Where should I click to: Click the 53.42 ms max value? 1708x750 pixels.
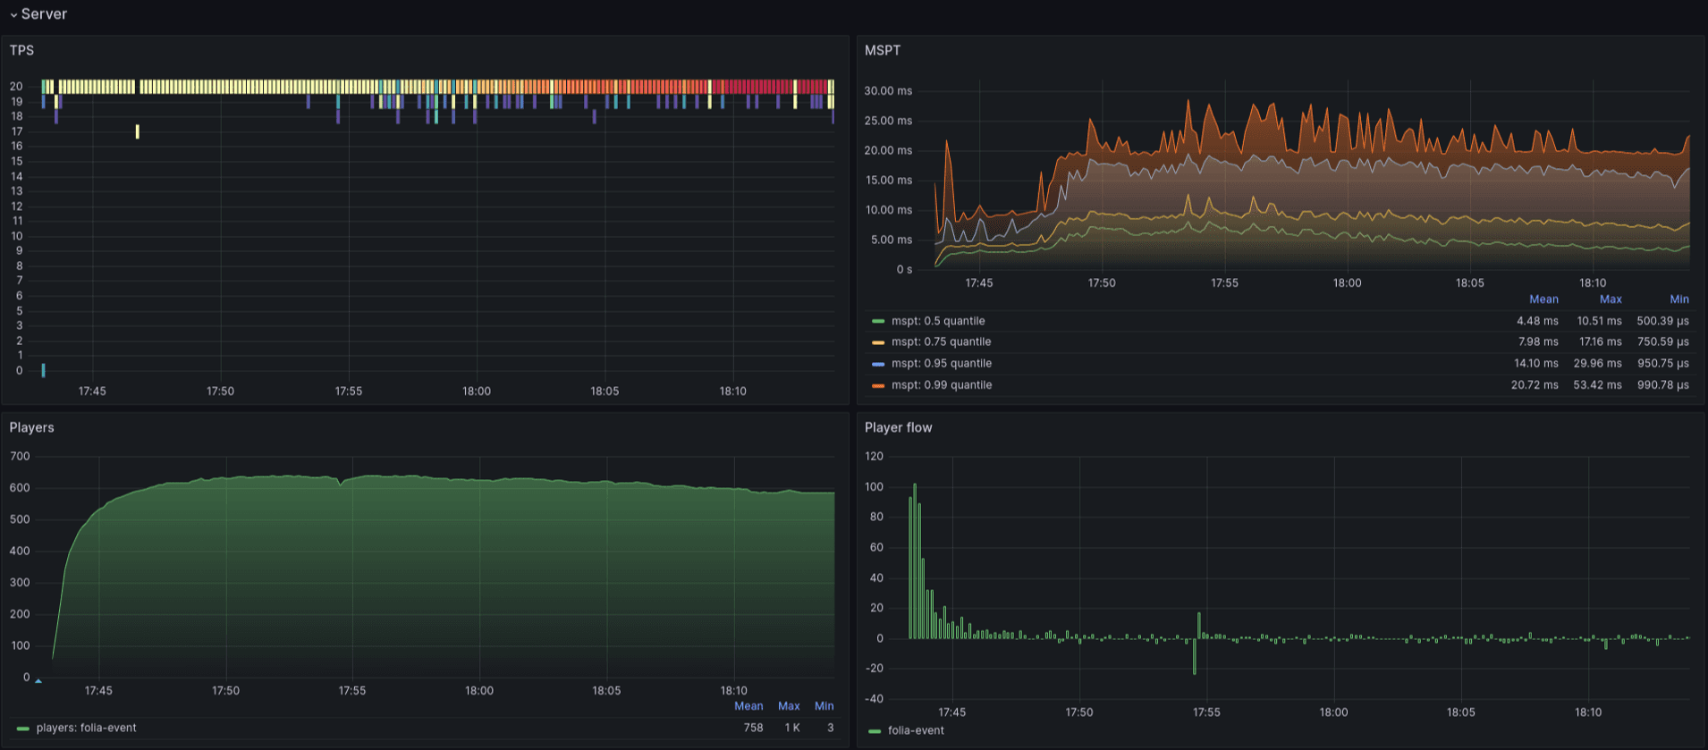coord(1598,384)
